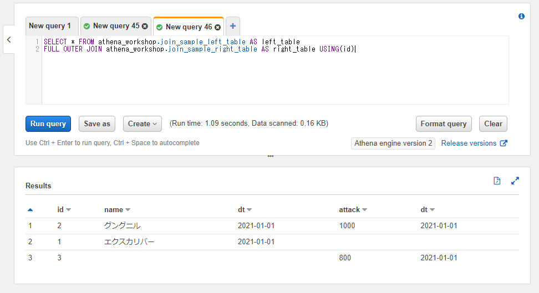
Task: Click the info icon at top right
Action: 521,16
